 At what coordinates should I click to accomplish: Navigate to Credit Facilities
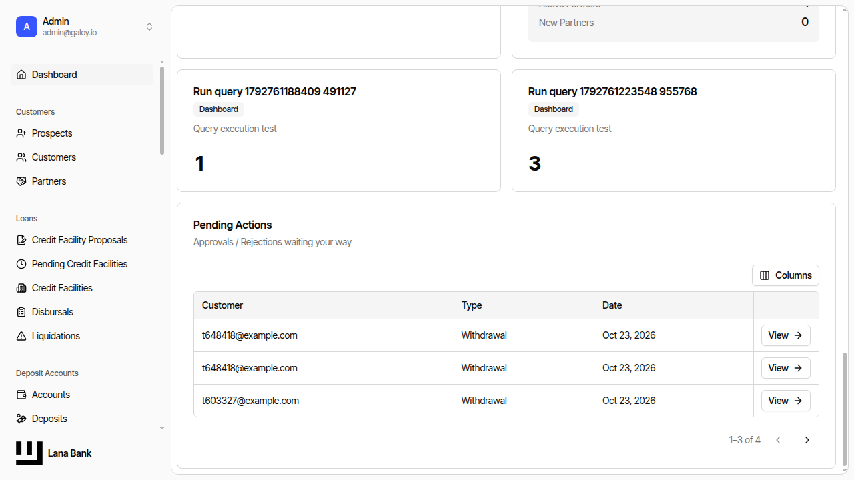tap(82, 288)
